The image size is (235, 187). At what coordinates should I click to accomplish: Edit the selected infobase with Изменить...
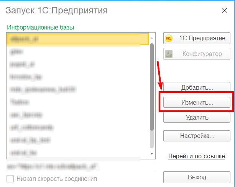coord(197,102)
